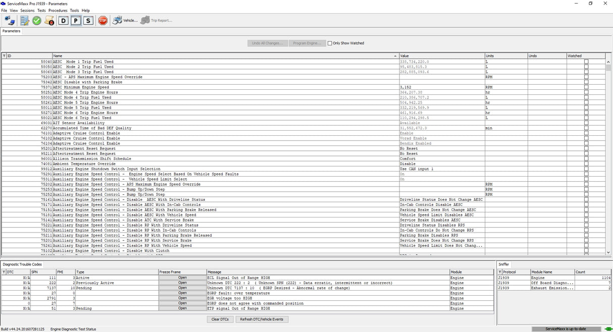Screen dimensions: 613x332
Task: Click the scroll with red dot icon
Action: pyautogui.click(x=49, y=20)
